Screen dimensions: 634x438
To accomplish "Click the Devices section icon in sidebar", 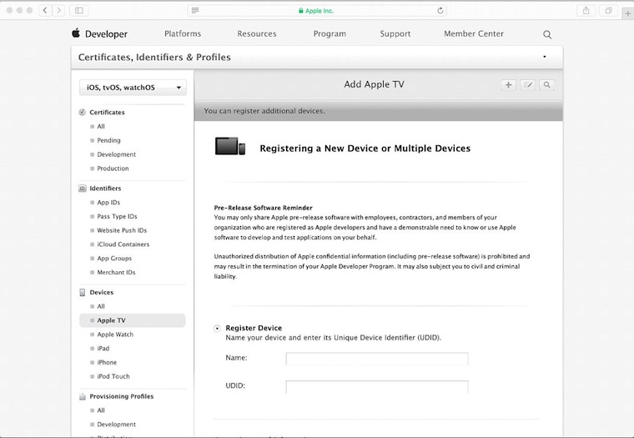I will [x=82, y=292].
